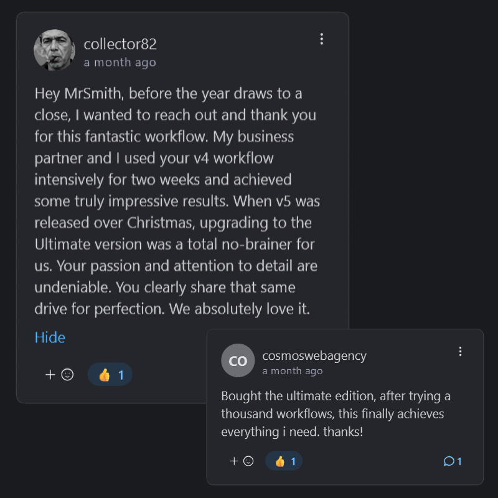Click the 'a month ago' timestamp under cosmoswebagency
This screenshot has height=498, width=498.
[x=293, y=371]
